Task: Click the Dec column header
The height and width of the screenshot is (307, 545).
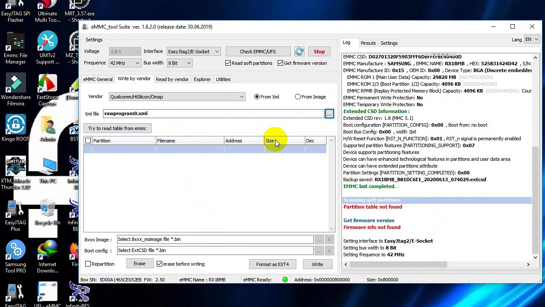Action: click(x=315, y=141)
